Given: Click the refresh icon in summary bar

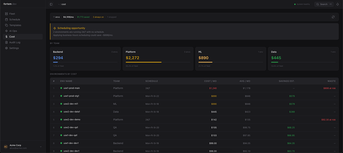Looking at the screenshot, I should pos(333,17).
